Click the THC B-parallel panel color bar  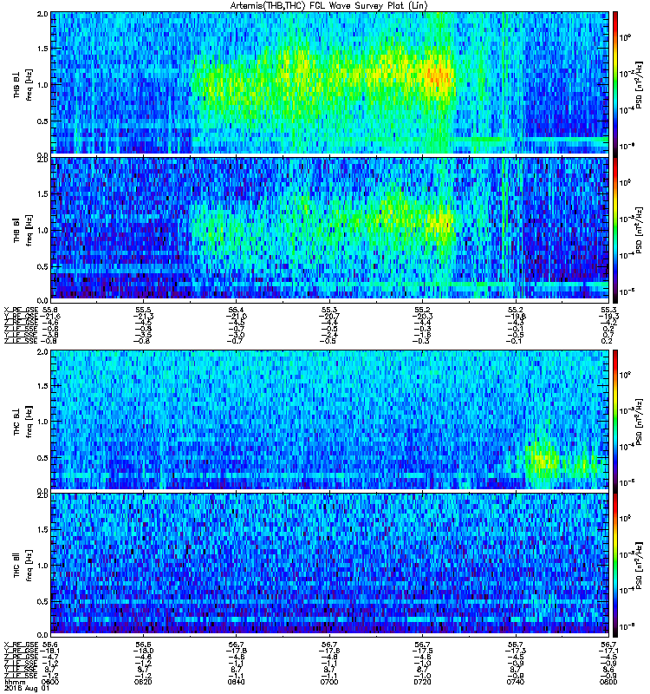tap(615, 564)
